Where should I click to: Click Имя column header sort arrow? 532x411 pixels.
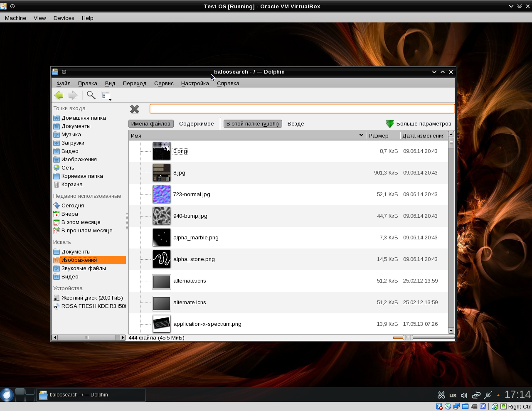(x=361, y=135)
